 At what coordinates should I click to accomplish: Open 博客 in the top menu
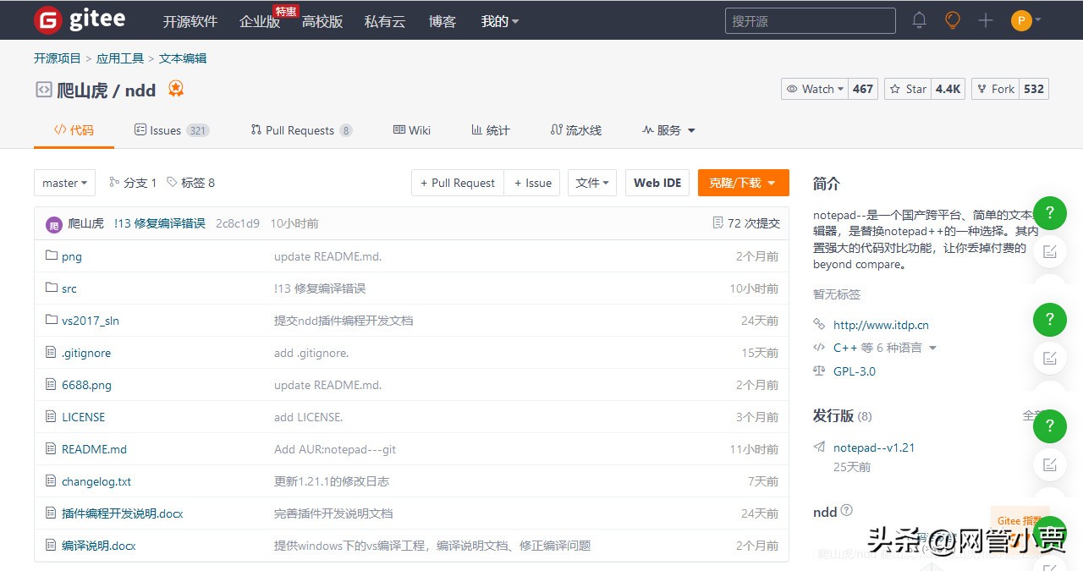[443, 21]
